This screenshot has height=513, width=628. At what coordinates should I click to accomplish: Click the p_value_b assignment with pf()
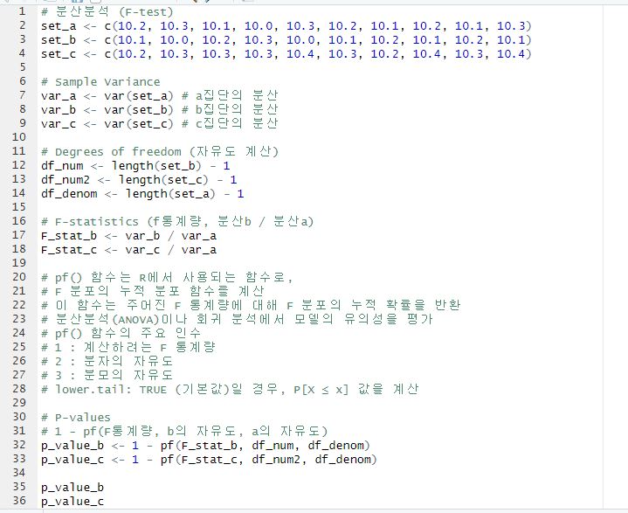pyautogui.click(x=205, y=445)
